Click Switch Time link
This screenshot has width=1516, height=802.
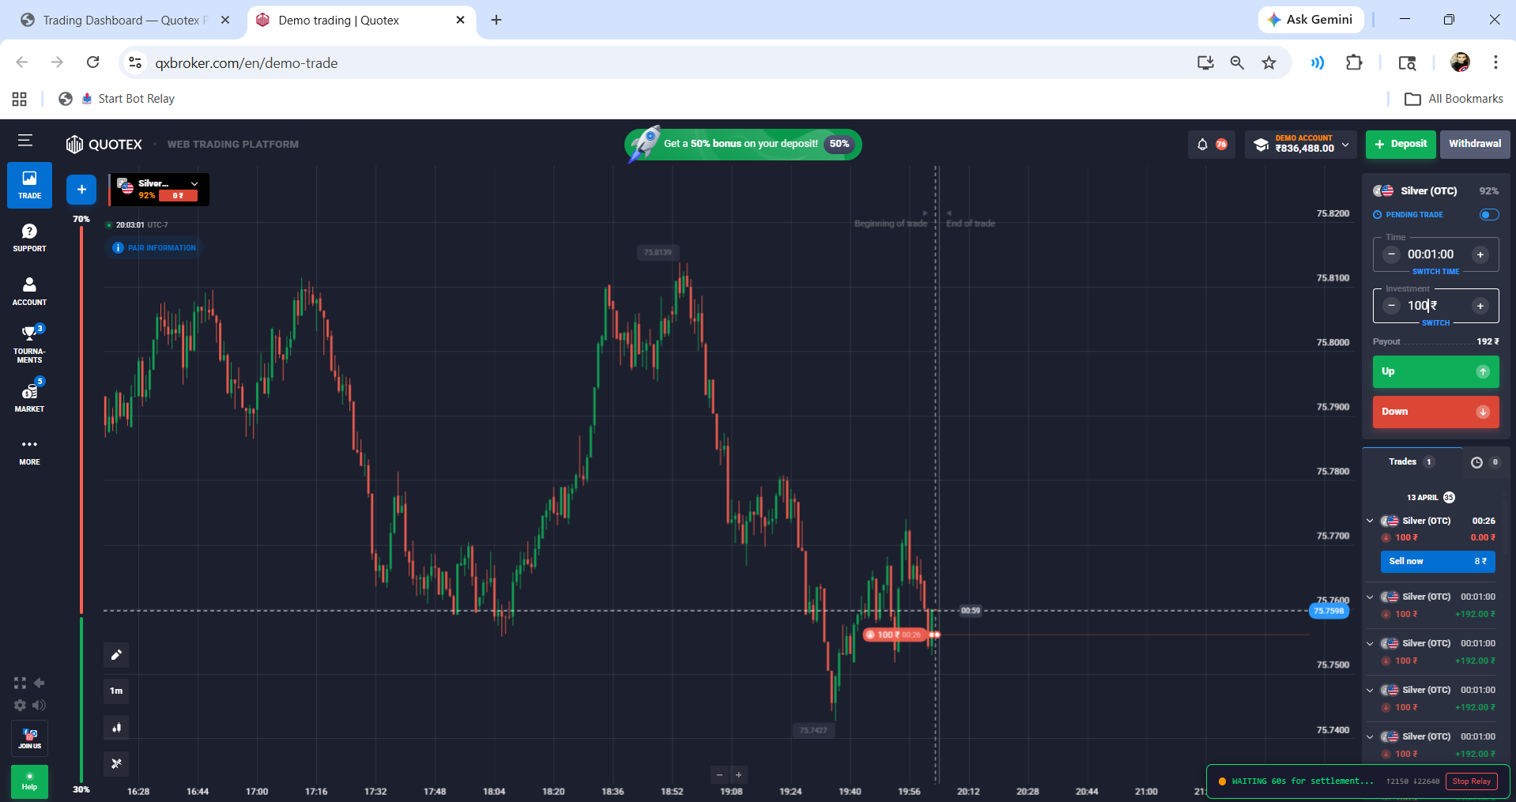pos(1435,271)
